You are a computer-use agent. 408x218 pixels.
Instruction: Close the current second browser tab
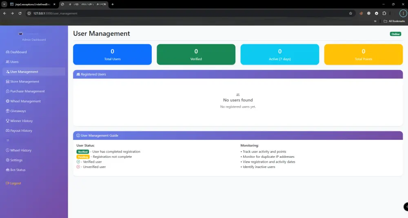(104, 4)
